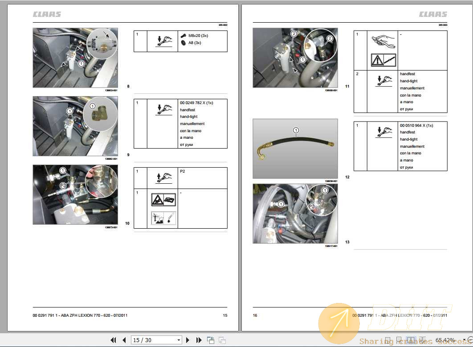Image resolution: width=473 pixels, height=347 pixels.
Task: Switch to single page layout
Action: 388,340
